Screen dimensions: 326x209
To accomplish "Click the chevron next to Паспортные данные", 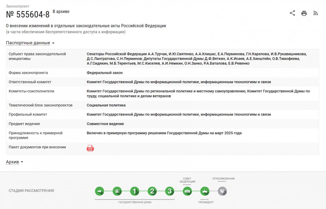I will tap(53, 43).
